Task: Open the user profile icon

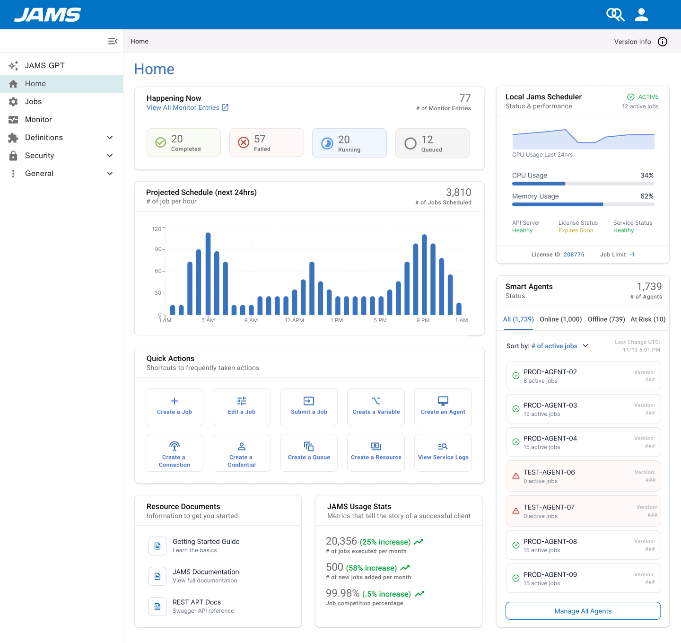Action: [x=641, y=15]
